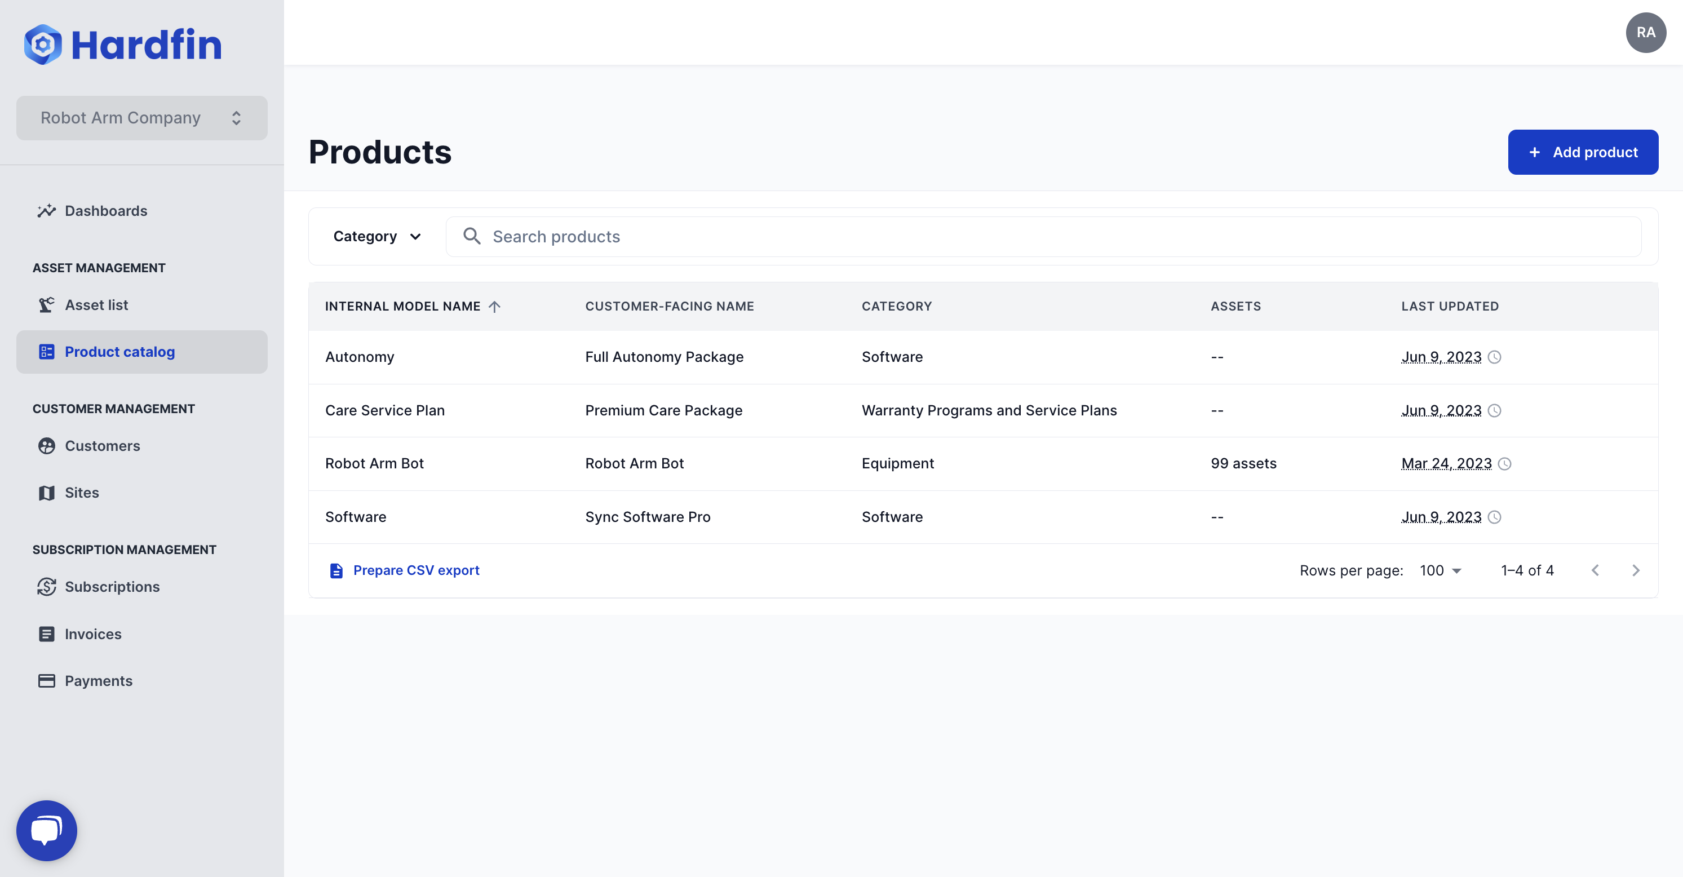
Task: Sort by Customer-Facing Name header
Action: (669, 307)
